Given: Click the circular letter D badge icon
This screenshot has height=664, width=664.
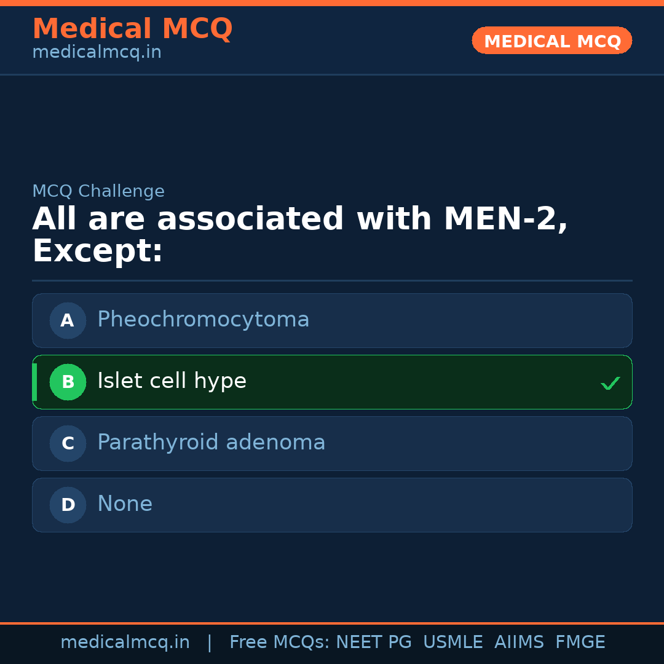Looking at the screenshot, I should point(68,505).
